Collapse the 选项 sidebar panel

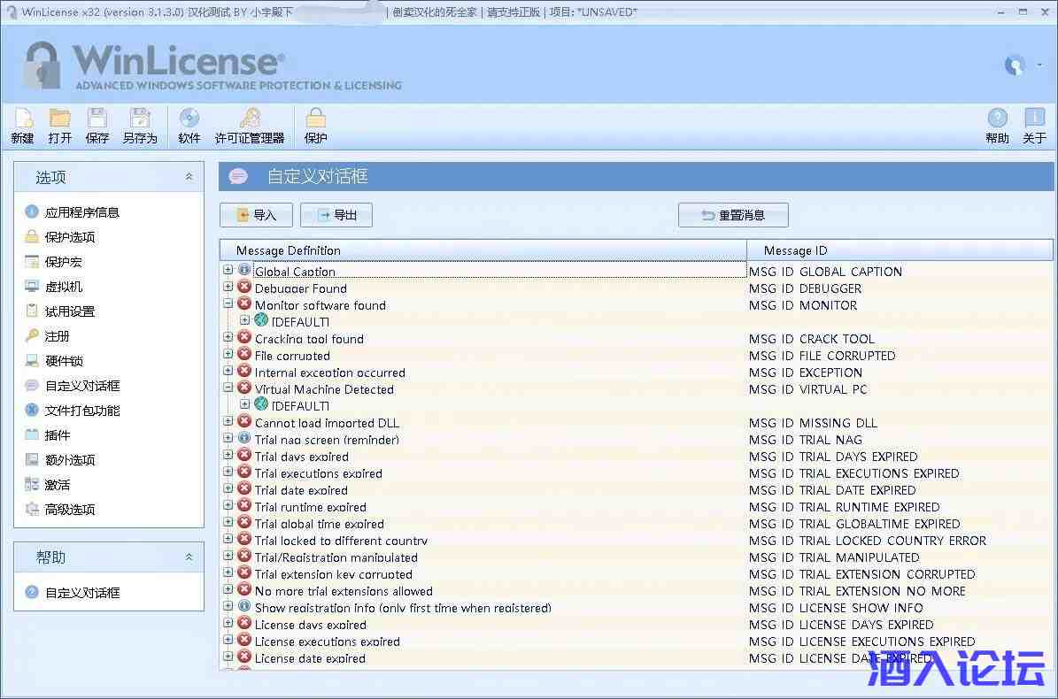189,177
